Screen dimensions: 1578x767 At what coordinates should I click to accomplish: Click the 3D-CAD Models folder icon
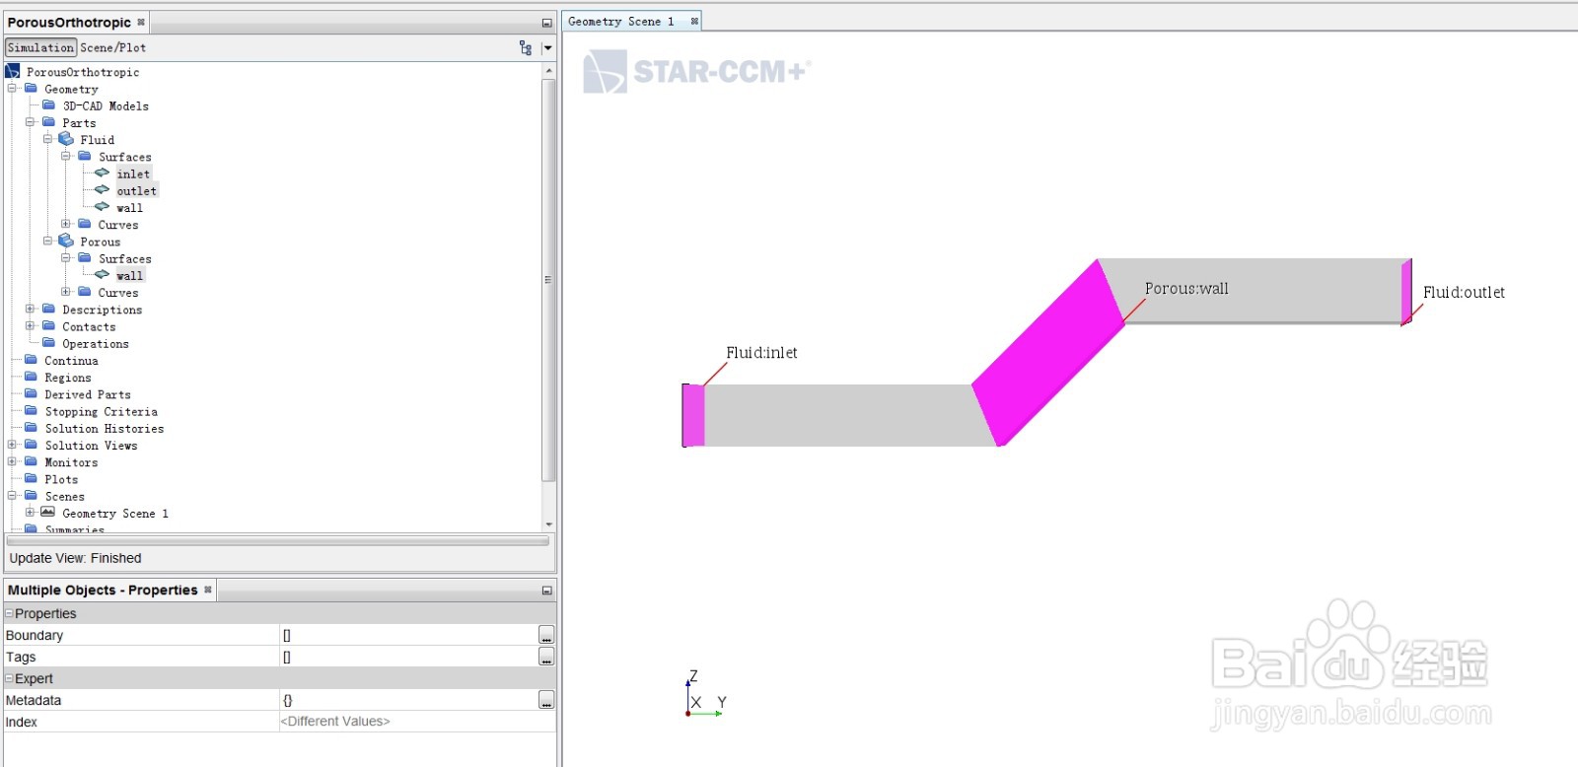48,105
